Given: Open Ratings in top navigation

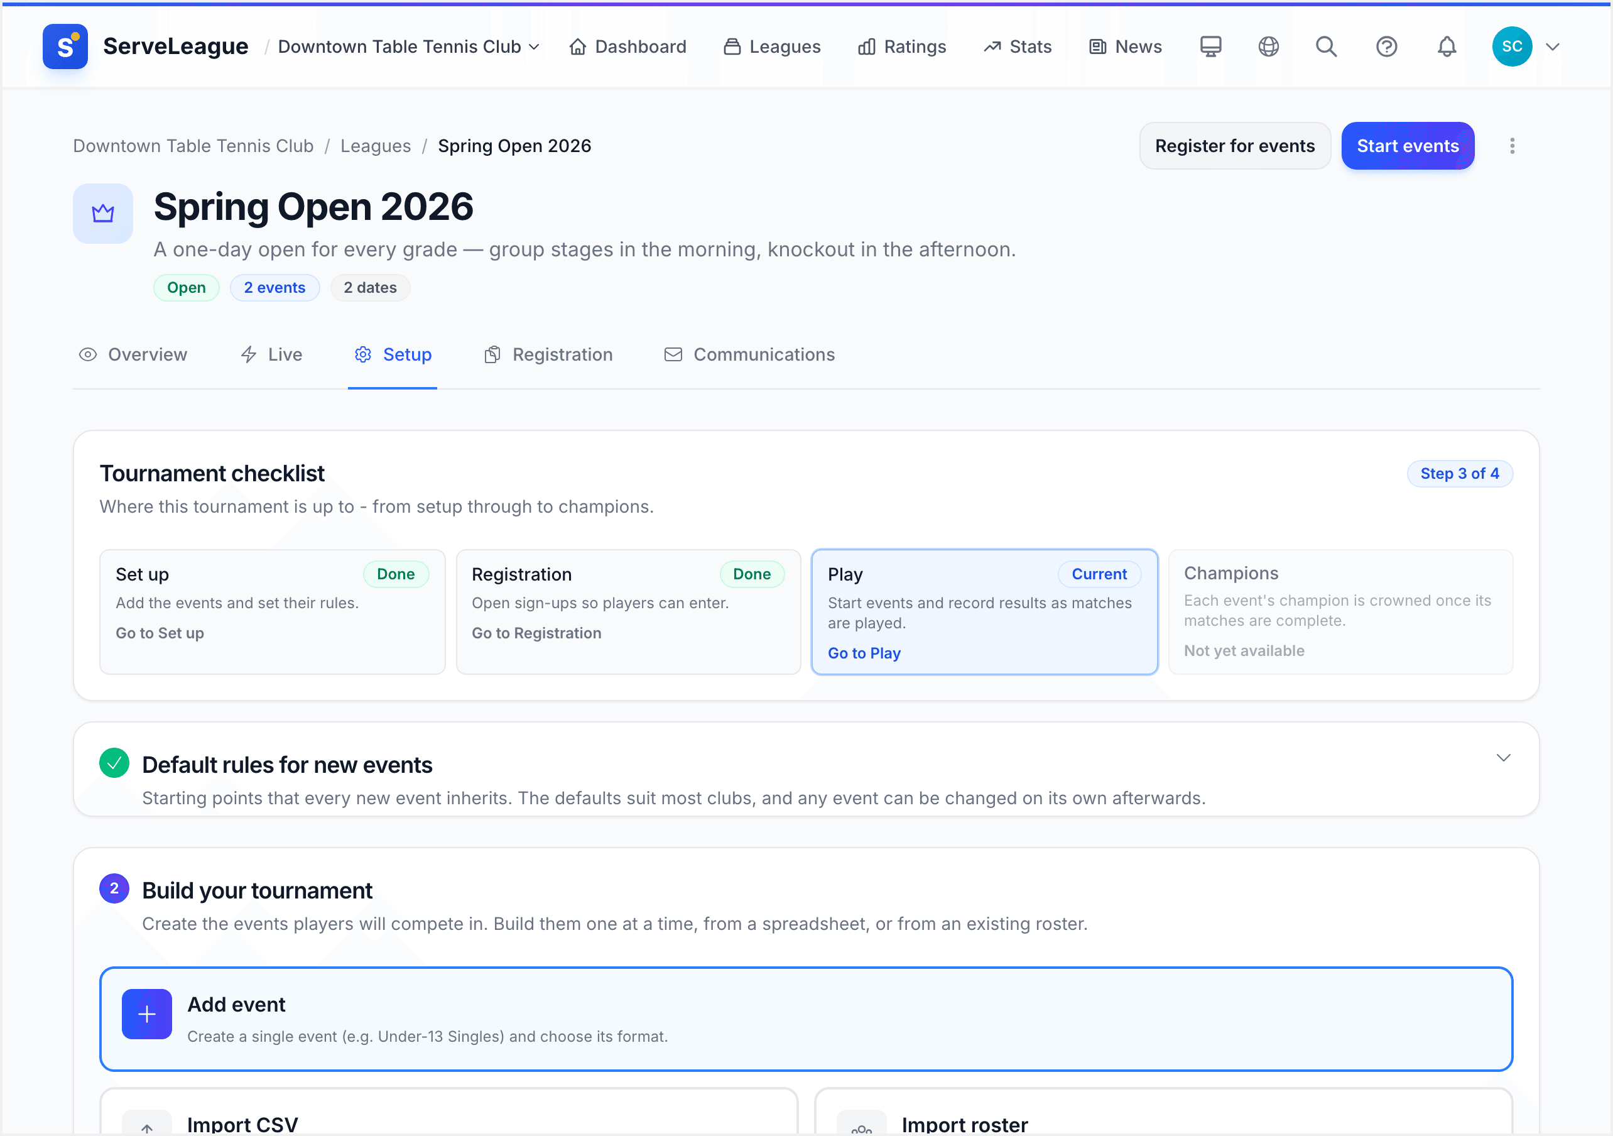Looking at the screenshot, I should coord(902,46).
